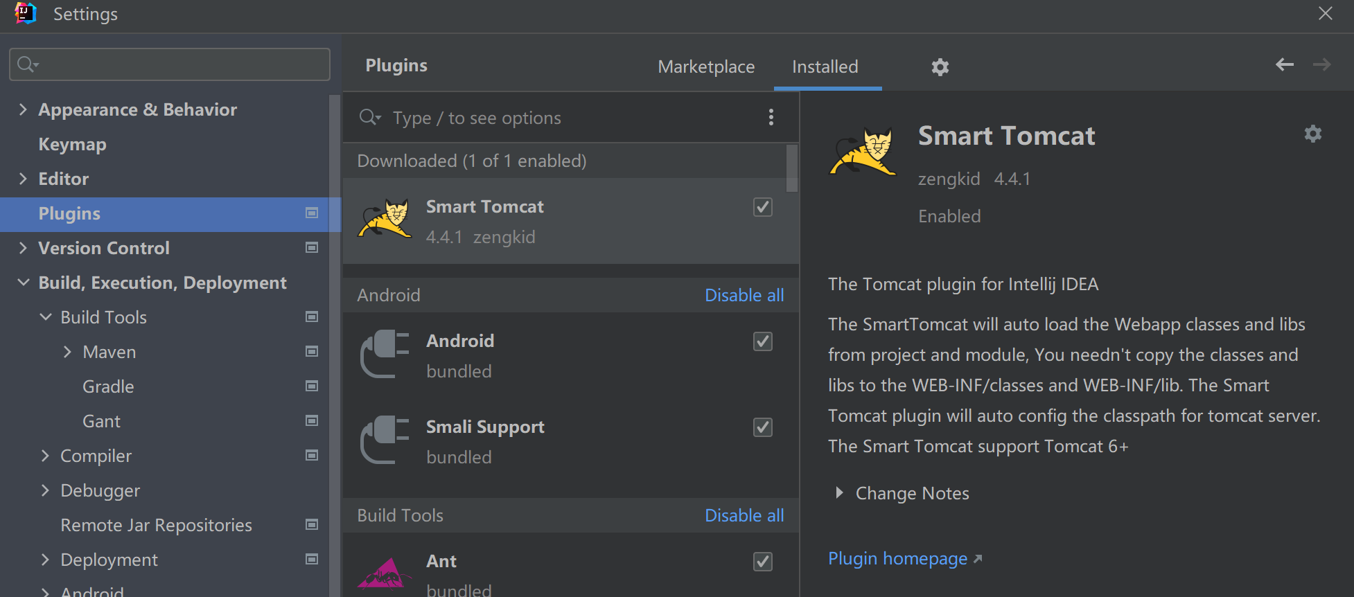The image size is (1354, 597).
Task: Expand Appearance & Behavior settings
Action: 23,109
